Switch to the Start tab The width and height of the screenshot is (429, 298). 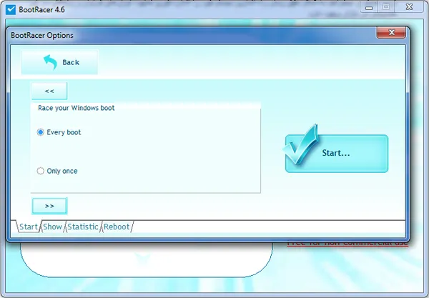(29, 227)
